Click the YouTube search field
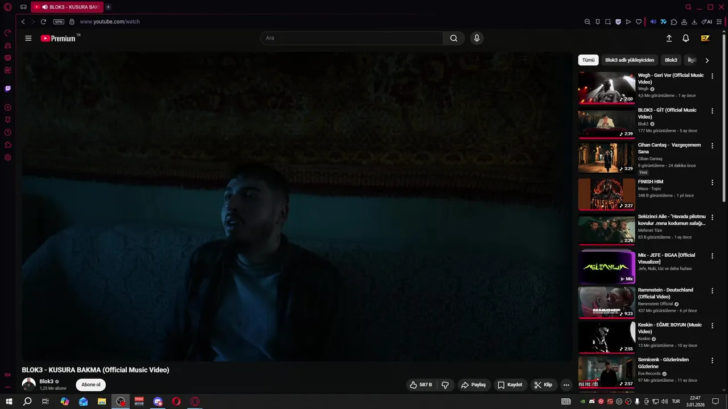 (x=351, y=38)
